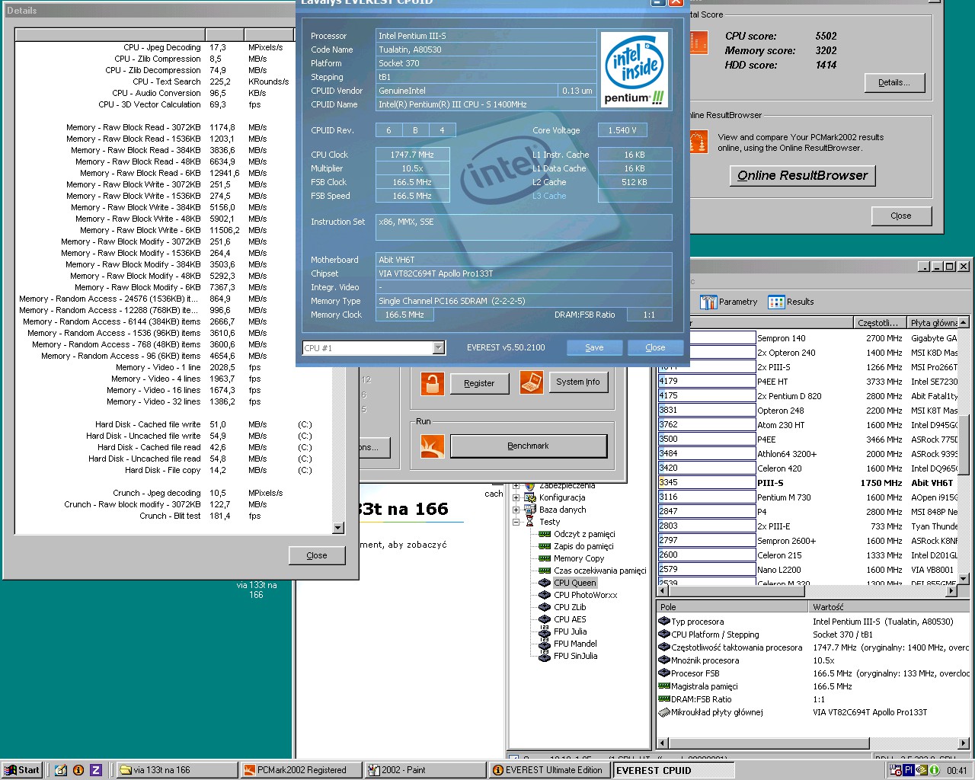Select the 'Mikroukład płyty głównej' row
This screenshot has height=780, width=975.
814,712
